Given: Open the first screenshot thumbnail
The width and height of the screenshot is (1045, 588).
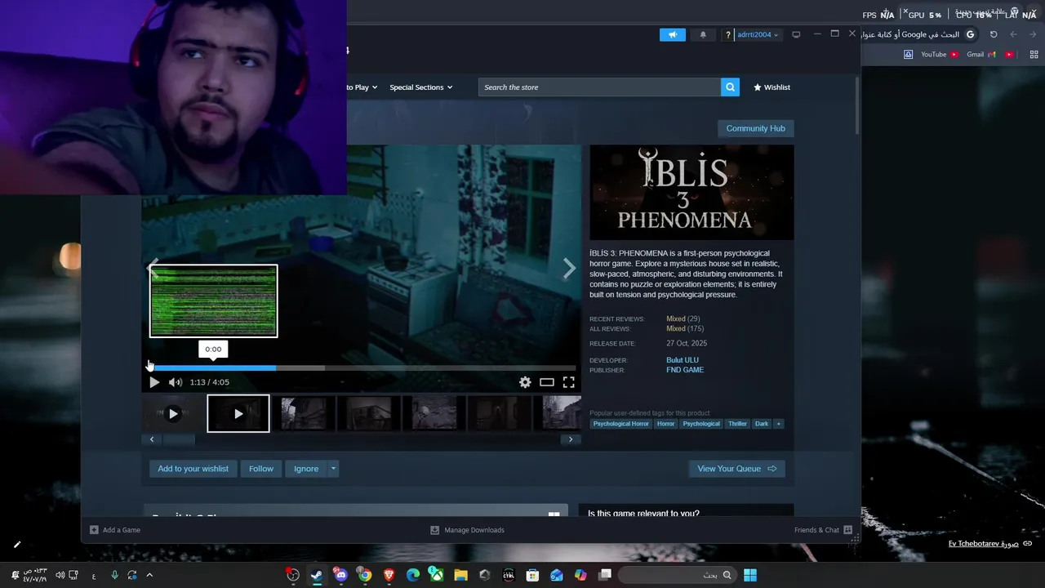Looking at the screenshot, I should [304, 414].
